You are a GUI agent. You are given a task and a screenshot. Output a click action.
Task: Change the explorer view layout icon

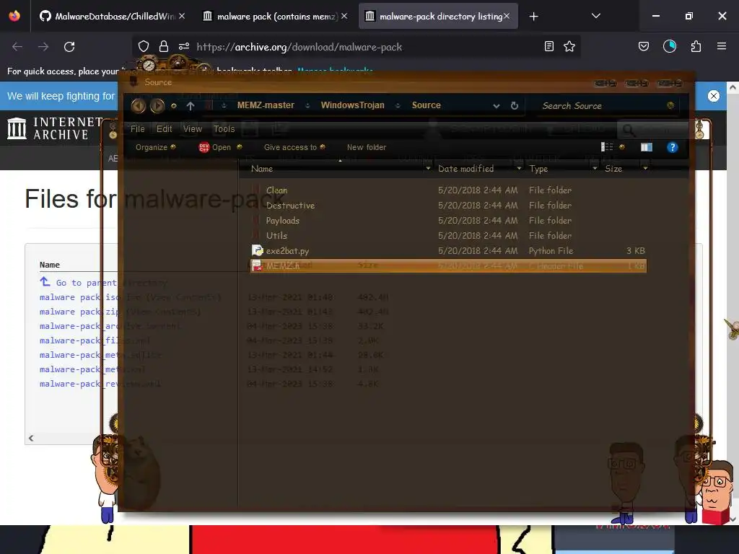607,147
